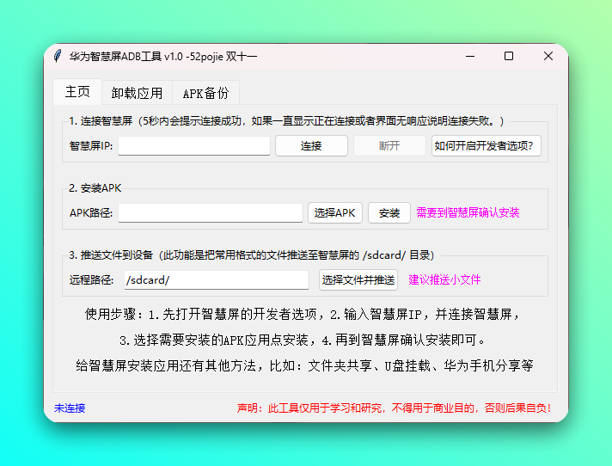612x466 pixels.
Task: Click the APK路径: label
Action: [x=91, y=212]
